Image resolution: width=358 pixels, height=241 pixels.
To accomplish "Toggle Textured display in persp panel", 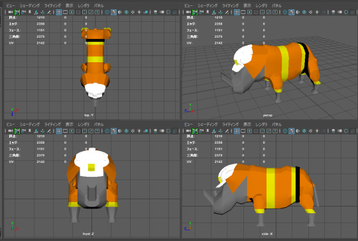I will point(310,12).
